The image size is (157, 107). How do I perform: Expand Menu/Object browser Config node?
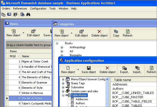[x=63, y=79]
